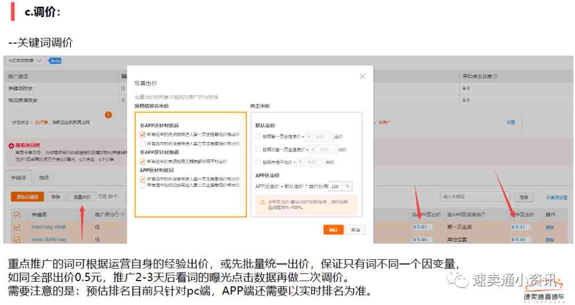Click the blue Beta tag
The height and width of the screenshot is (305, 575).
coord(55,61)
